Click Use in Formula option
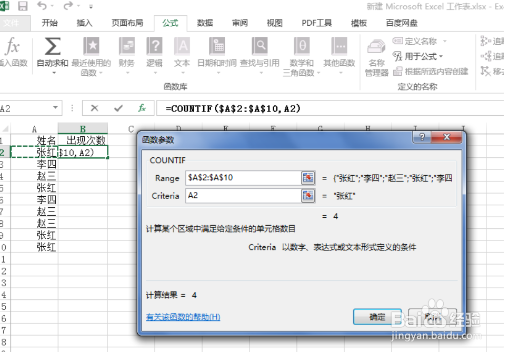This screenshot has height=353, width=509. click(415, 56)
